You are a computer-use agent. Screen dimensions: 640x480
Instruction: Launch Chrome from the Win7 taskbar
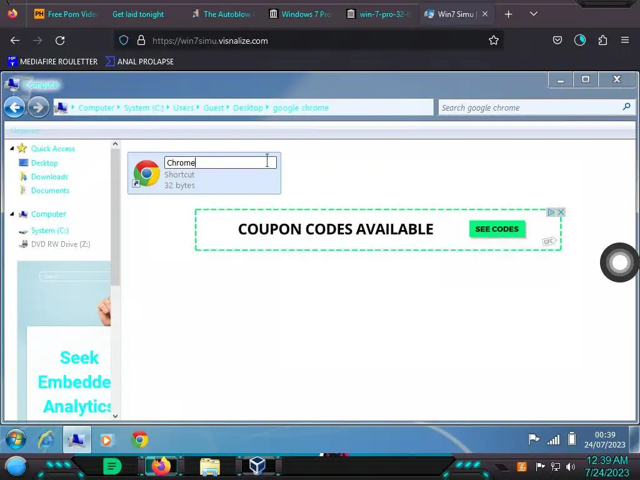click(139, 439)
